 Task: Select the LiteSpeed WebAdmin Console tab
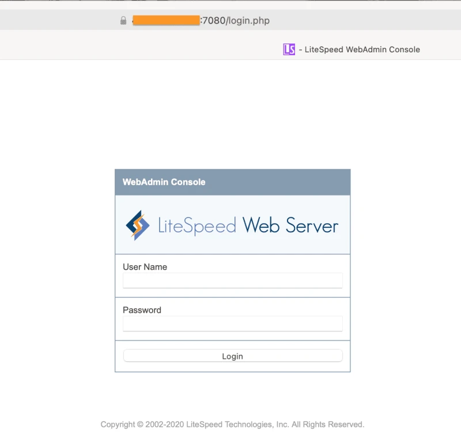[352, 49]
